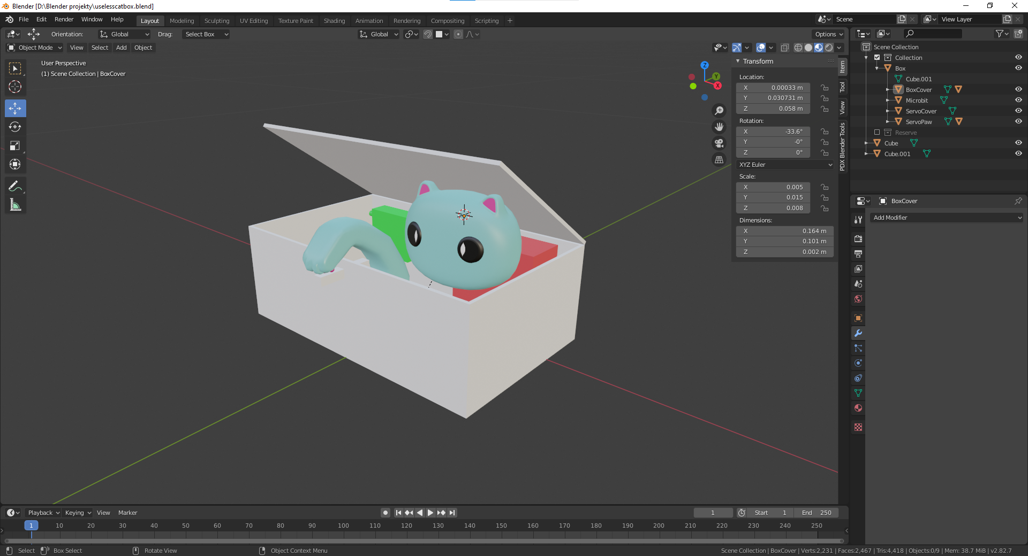
Task: Switch perspective/orthographic grid icon
Action: (x=719, y=159)
